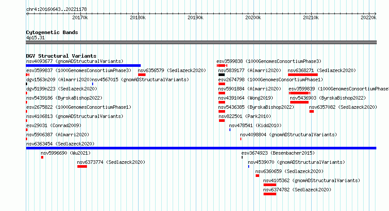Click the red nsv6368271 variant bar
The width and height of the screenshot is (389, 211).
point(303,75)
